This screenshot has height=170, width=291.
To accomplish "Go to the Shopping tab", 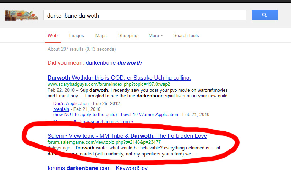I will point(128,35).
